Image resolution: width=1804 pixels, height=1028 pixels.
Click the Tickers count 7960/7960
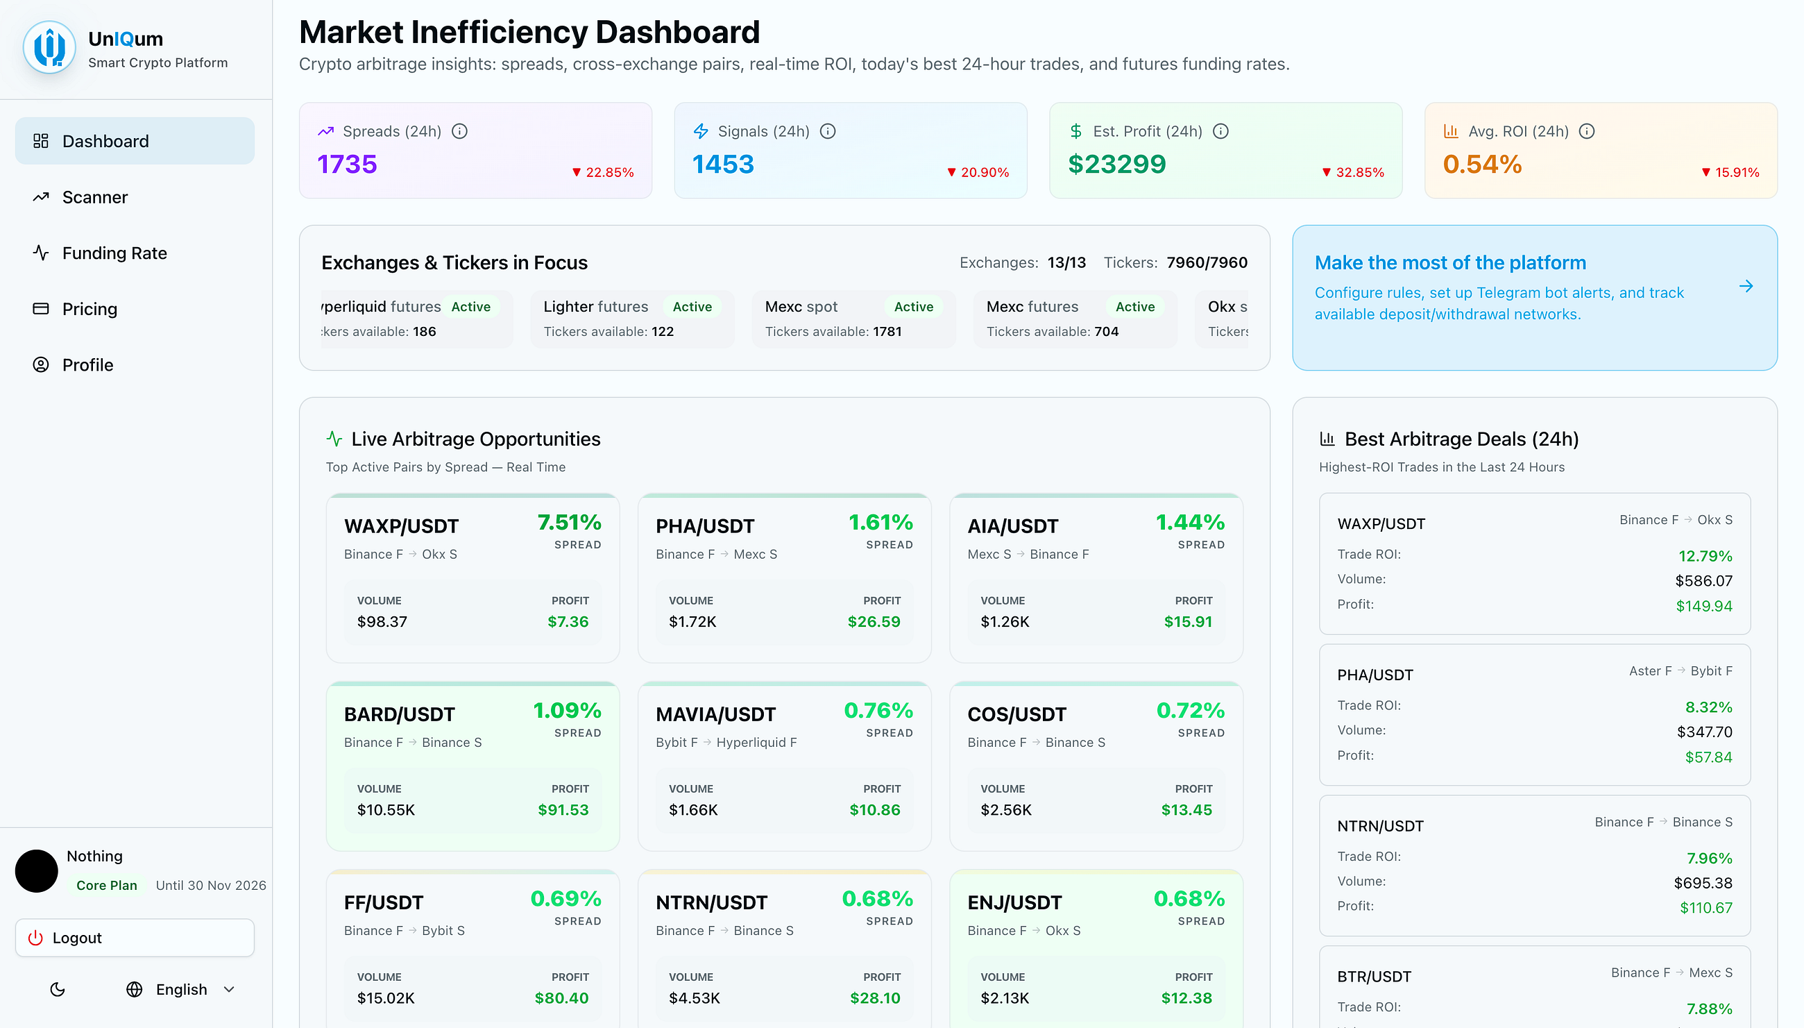[x=1206, y=262]
